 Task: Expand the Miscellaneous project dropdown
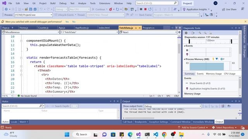pos(31,32)
